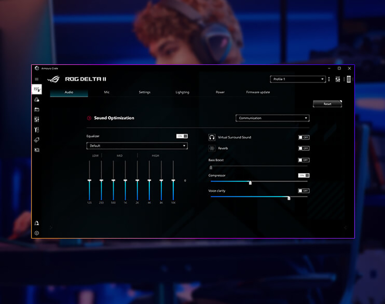Open notifications via the bell icon
385x304 pixels.
click(x=37, y=222)
